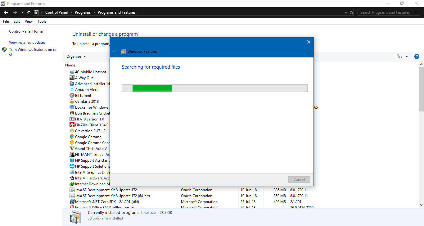The height and width of the screenshot is (226, 424).
Task: Expand the address bar history dropdown
Action: point(346,13)
